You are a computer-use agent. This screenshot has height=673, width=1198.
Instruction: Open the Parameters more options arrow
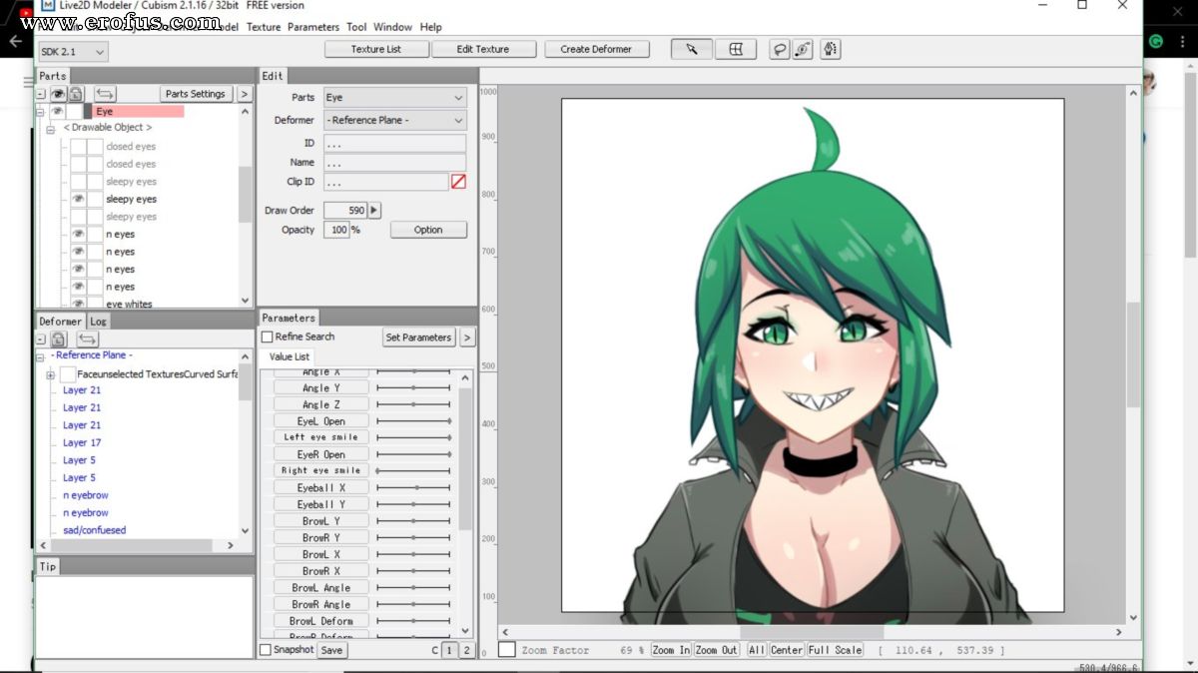pos(467,337)
